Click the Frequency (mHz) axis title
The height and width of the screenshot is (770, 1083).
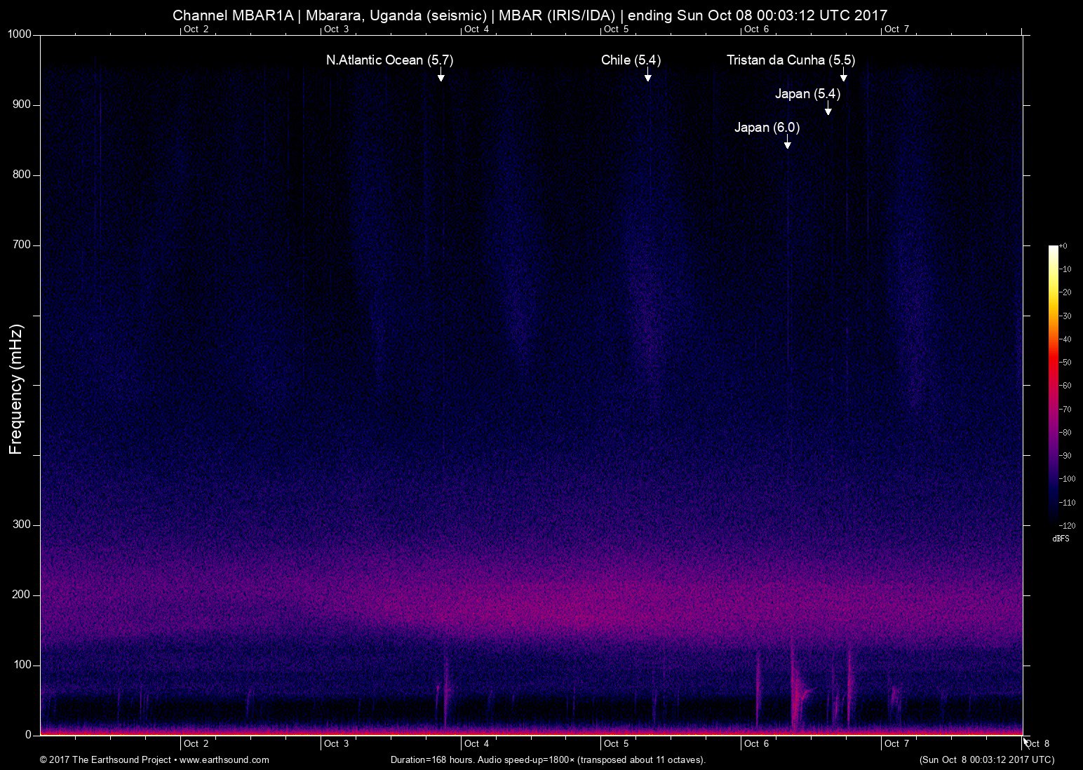pos(16,389)
